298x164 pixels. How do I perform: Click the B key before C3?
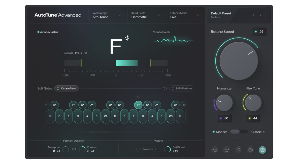coord(161,116)
